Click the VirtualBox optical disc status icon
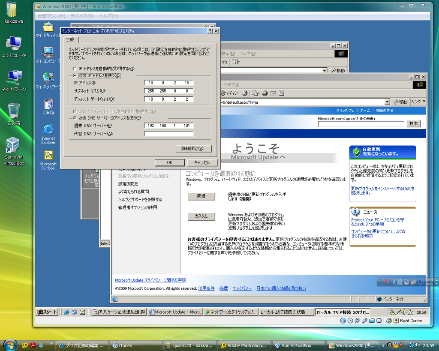This screenshot has width=439, height=351. pyautogui.click(x=350, y=321)
